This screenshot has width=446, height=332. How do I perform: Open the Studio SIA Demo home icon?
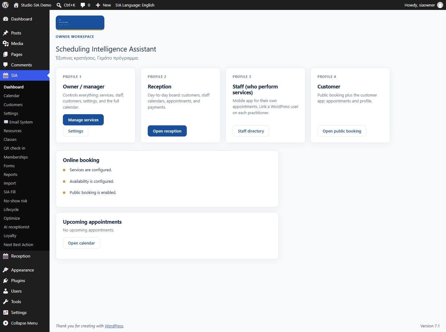[16, 5]
